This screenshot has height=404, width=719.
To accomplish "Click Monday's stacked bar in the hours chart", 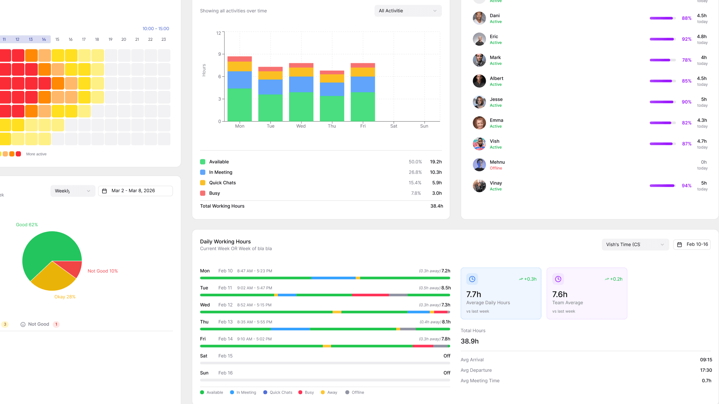I will [240, 89].
